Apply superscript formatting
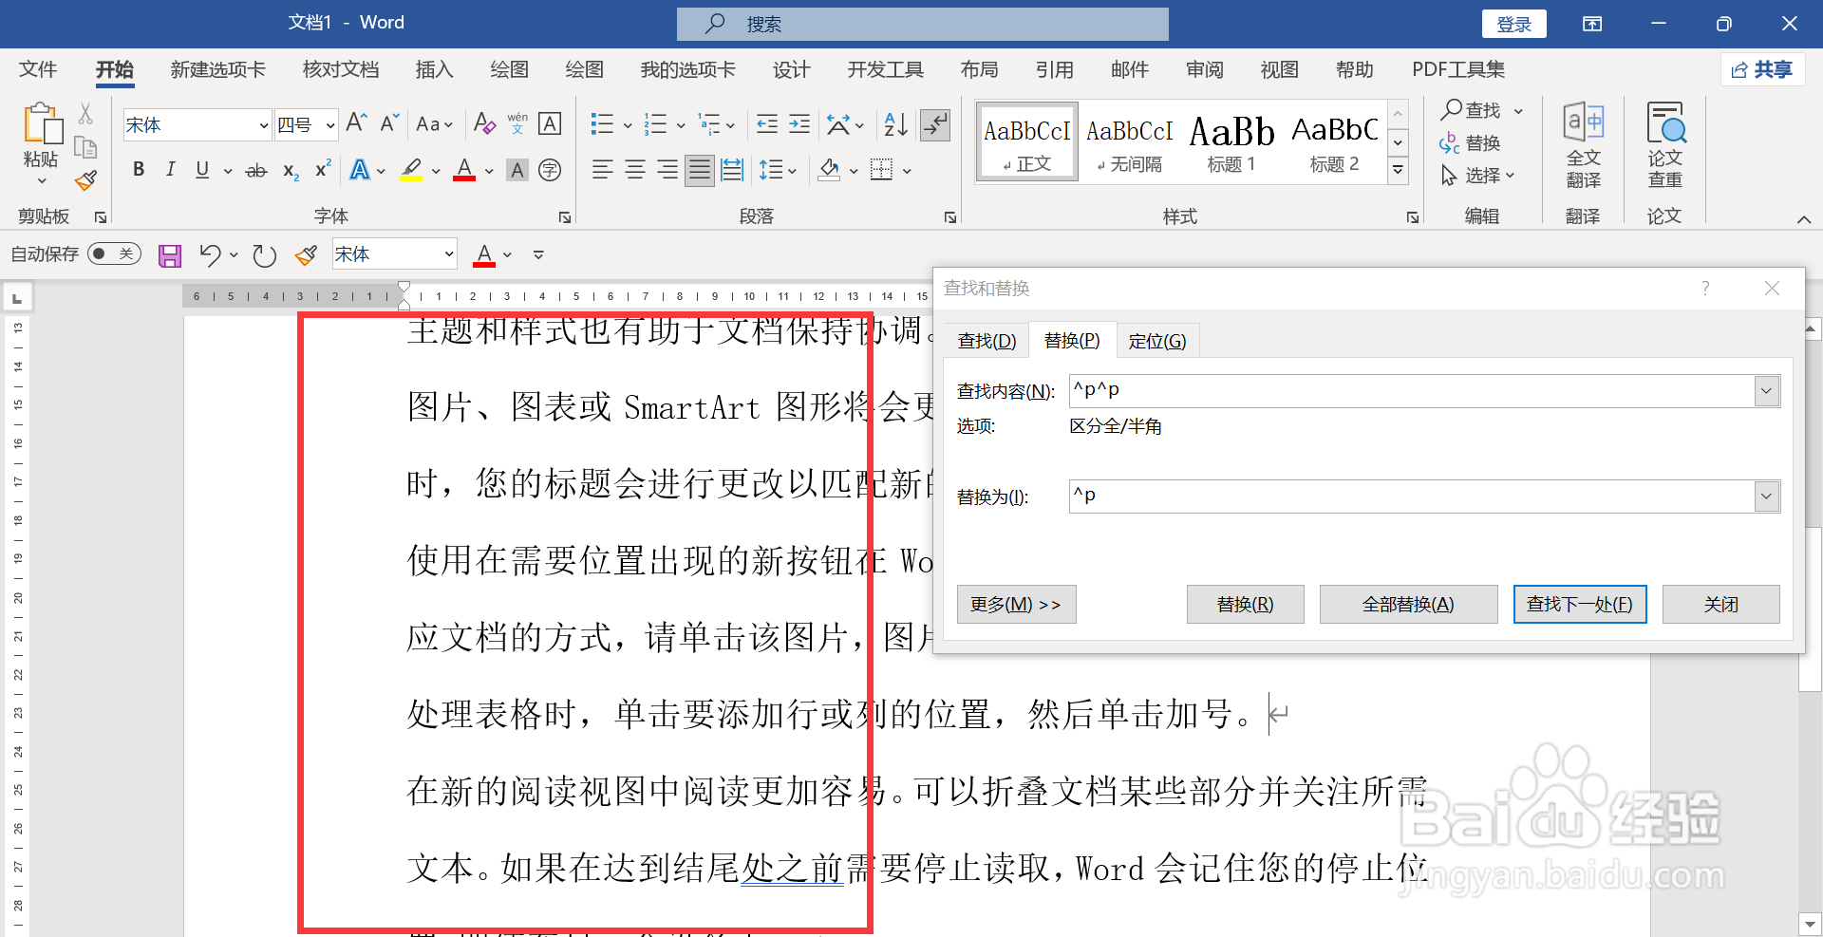The width and height of the screenshot is (1823, 937). [x=323, y=169]
